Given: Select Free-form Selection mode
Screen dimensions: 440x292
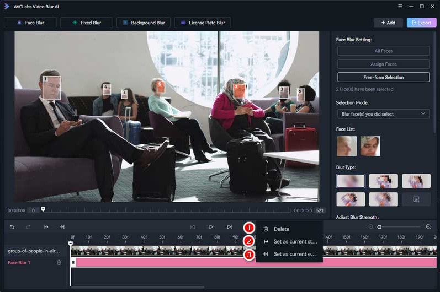Looking at the screenshot, I should pos(383,77).
